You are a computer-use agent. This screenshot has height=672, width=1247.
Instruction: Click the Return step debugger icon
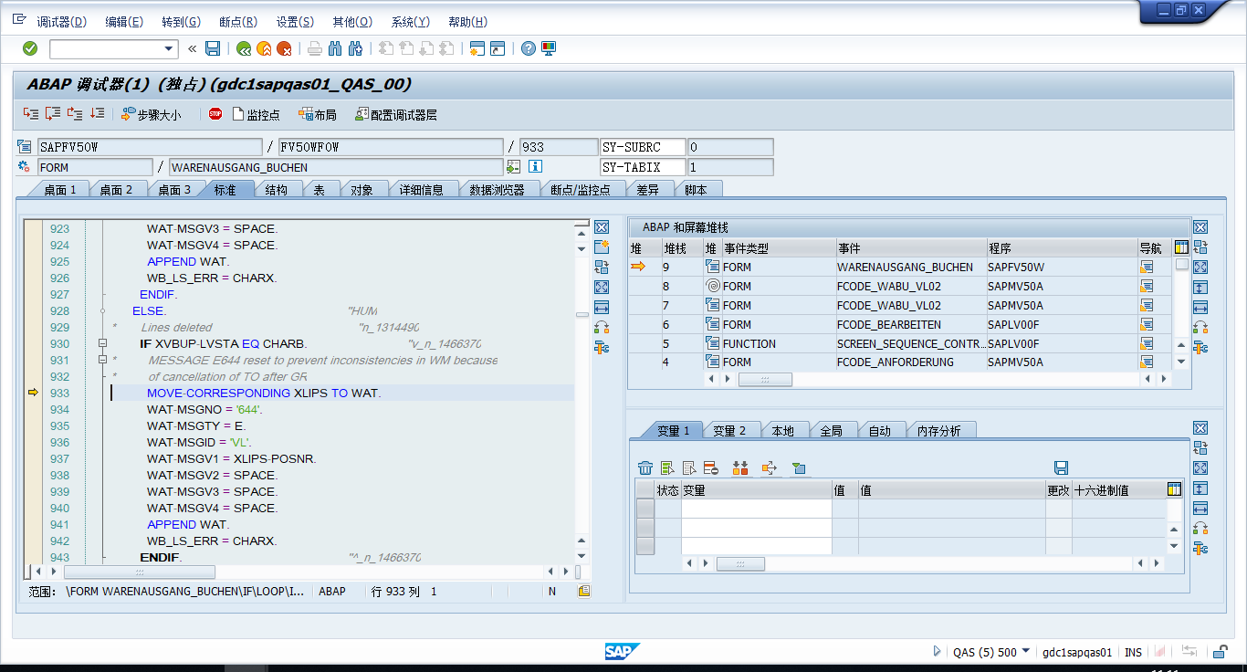(75, 114)
